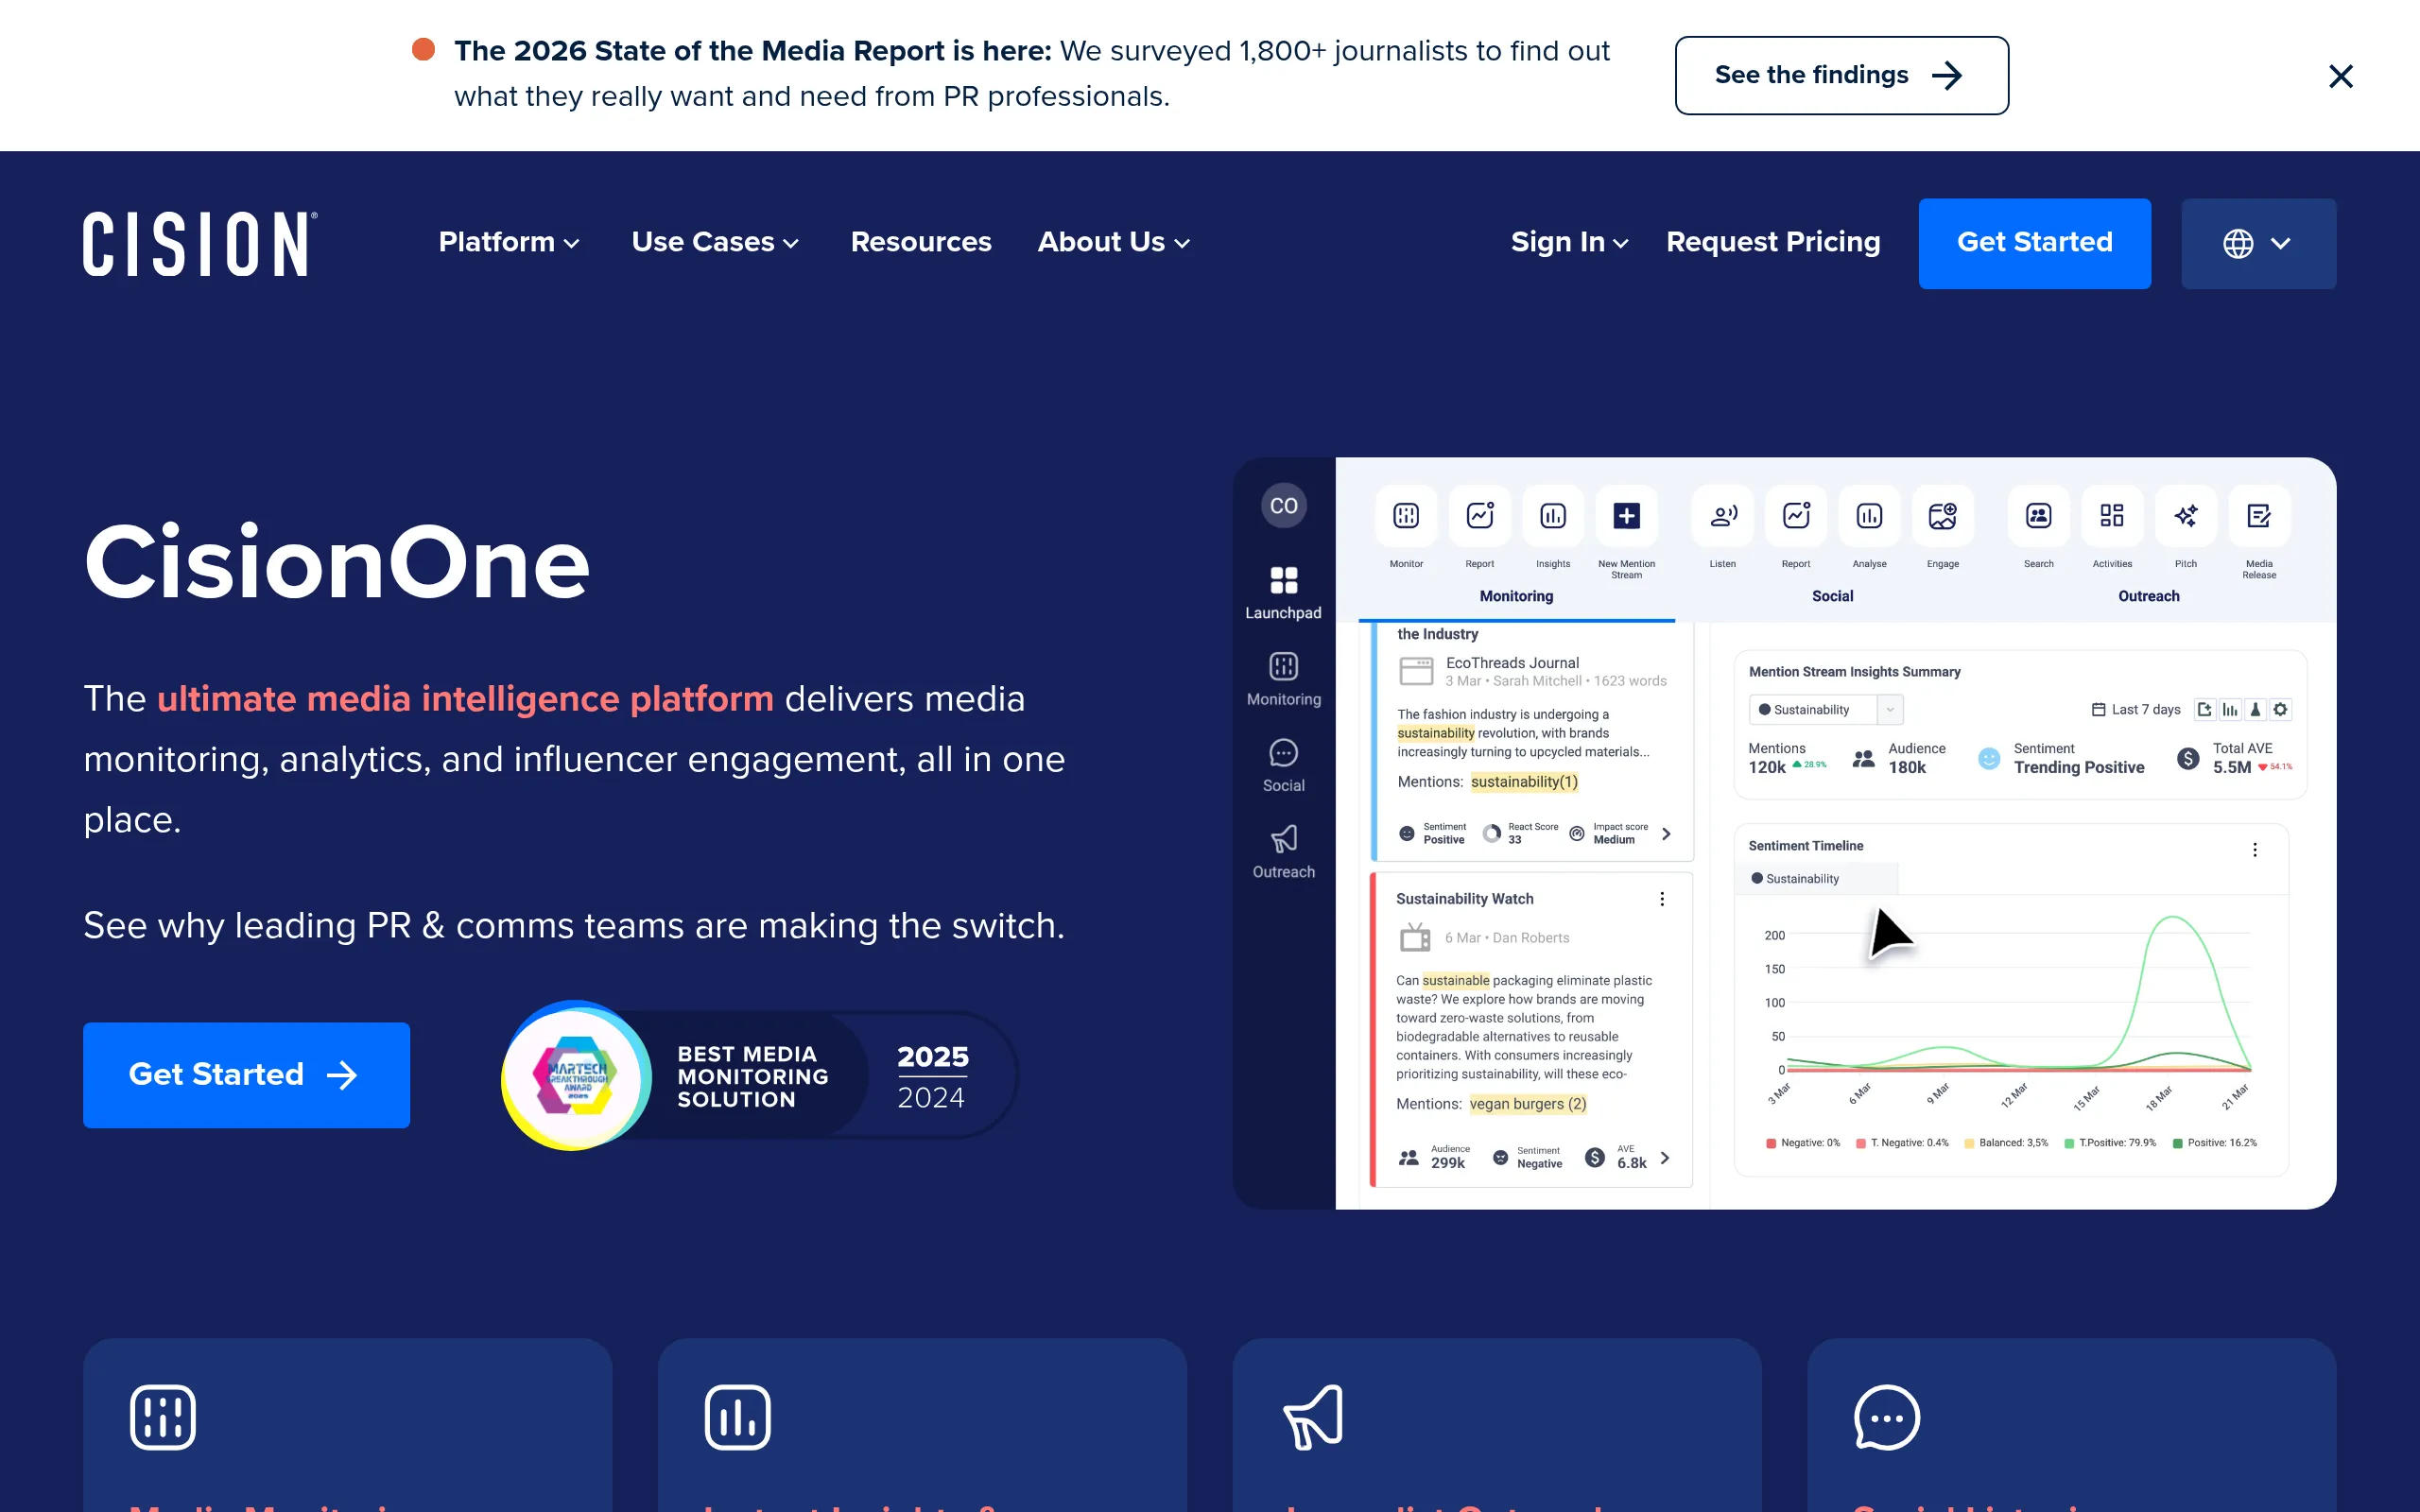
Task: Click EcoThreads Journal article title
Action: click(x=1512, y=663)
